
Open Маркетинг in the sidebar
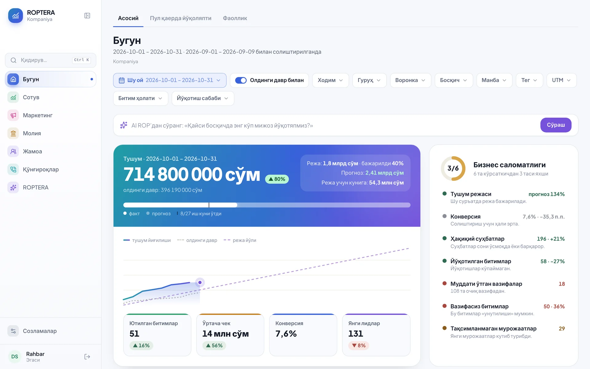(50, 115)
